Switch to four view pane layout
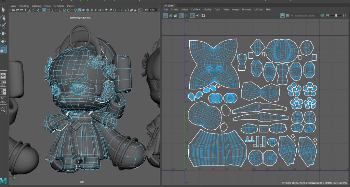350x187 pixels. [3, 83]
